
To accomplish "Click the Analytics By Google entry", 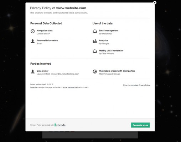I will coord(104,42).
